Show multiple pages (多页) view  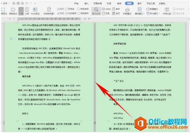(116, 13)
